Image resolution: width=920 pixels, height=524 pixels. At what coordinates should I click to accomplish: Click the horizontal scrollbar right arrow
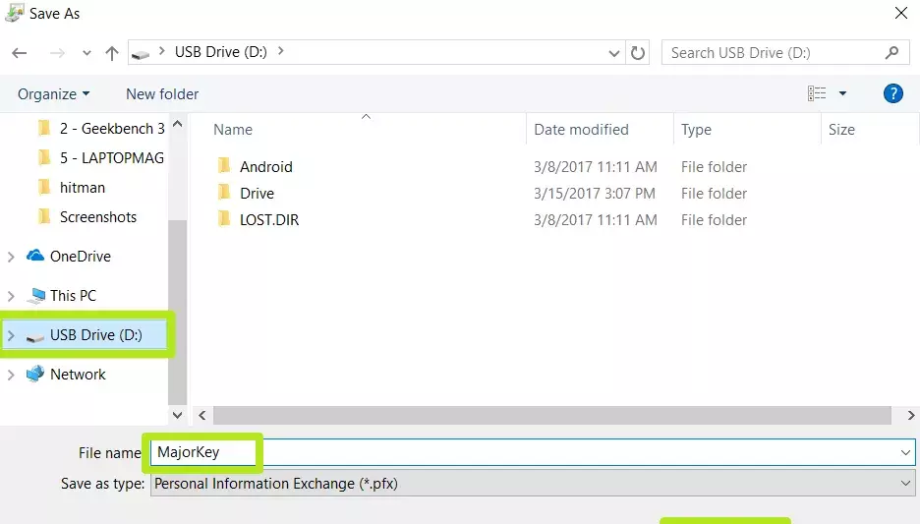910,415
